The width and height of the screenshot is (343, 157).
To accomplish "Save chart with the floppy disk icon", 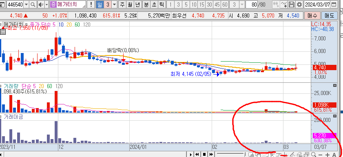I will pyautogui.click(x=291, y=4).
